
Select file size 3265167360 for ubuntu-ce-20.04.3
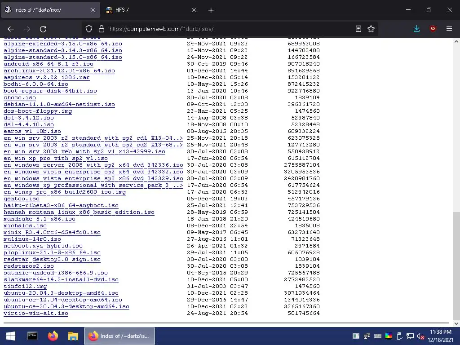pyautogui.click(x=302, y=307)
